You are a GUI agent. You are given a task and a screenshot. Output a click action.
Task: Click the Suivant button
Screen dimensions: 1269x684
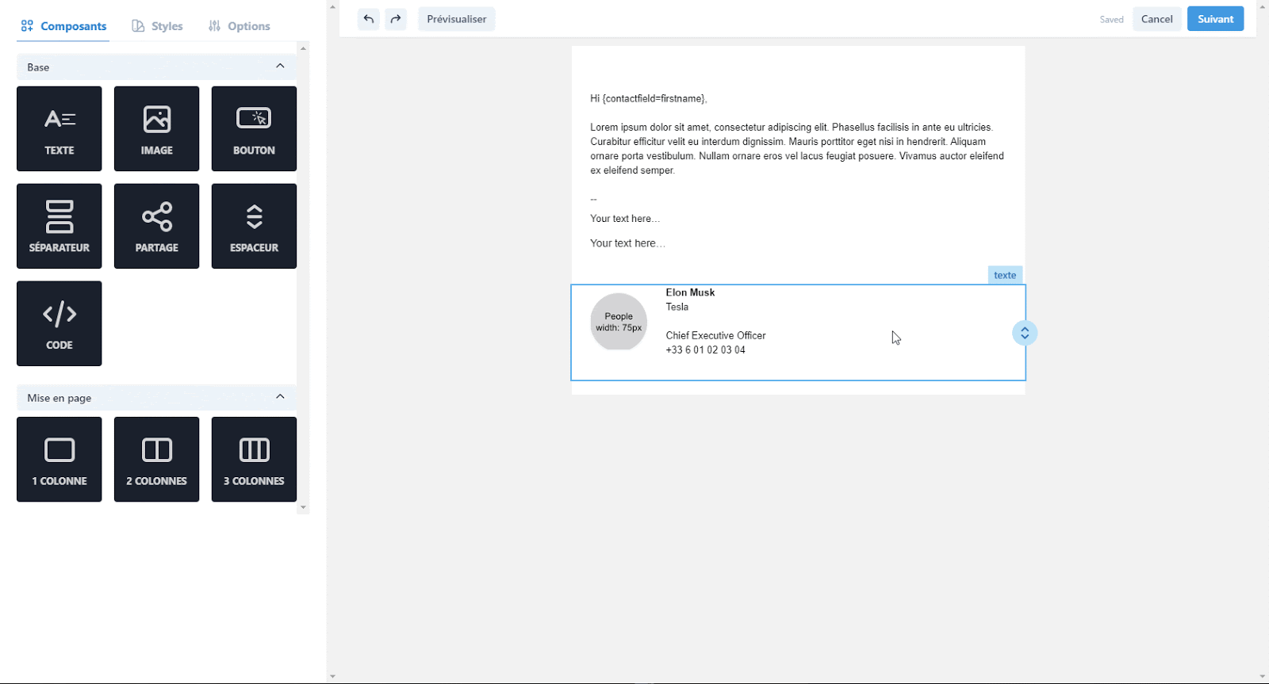click(1216, 19)
